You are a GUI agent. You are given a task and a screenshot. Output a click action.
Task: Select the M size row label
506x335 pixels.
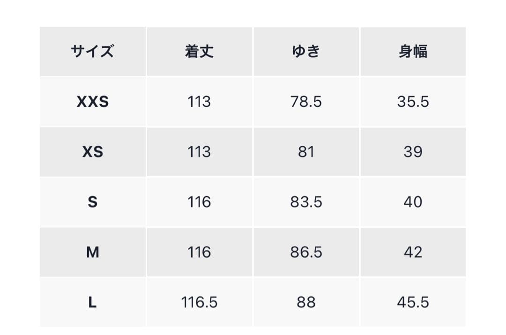pos(92,252)
